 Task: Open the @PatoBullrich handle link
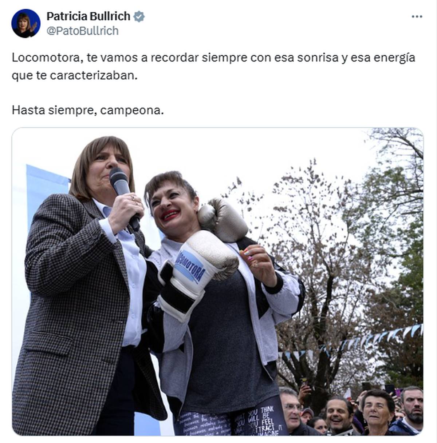click(83, 31)
